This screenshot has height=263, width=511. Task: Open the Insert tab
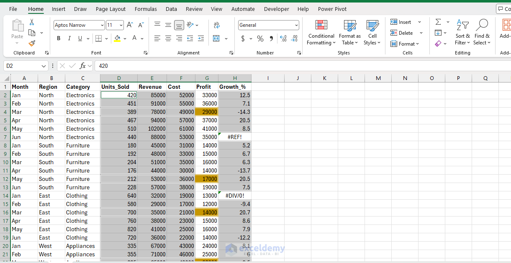tap(59, 9)
